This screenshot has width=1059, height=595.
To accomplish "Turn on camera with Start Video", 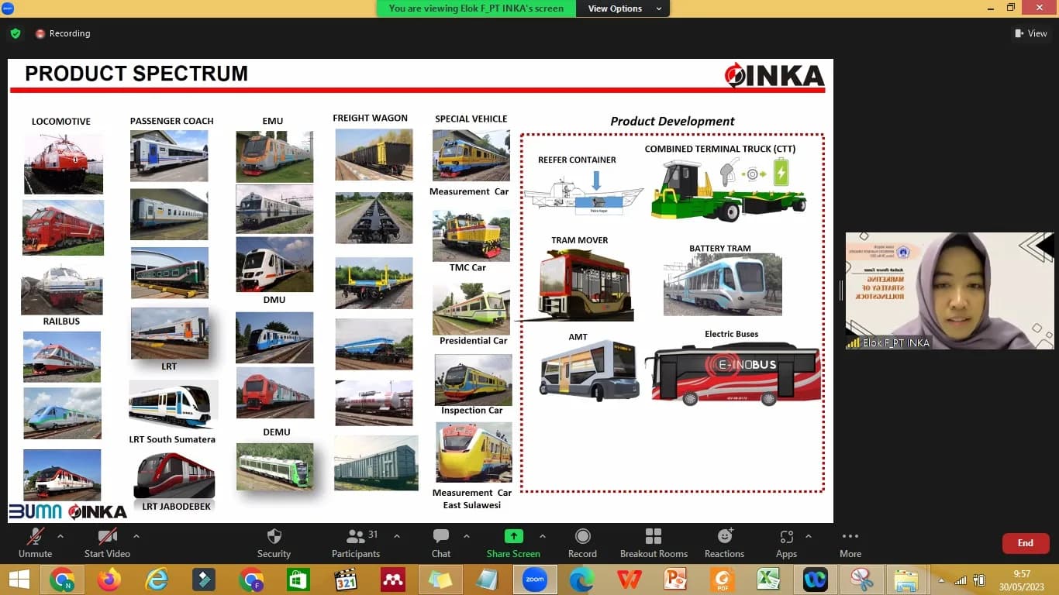I will (107, 542).
